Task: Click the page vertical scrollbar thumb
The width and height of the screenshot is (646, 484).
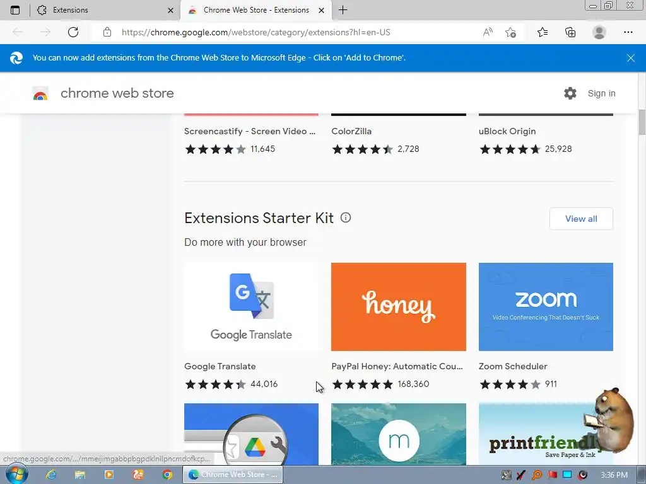Action: point(642,122)
